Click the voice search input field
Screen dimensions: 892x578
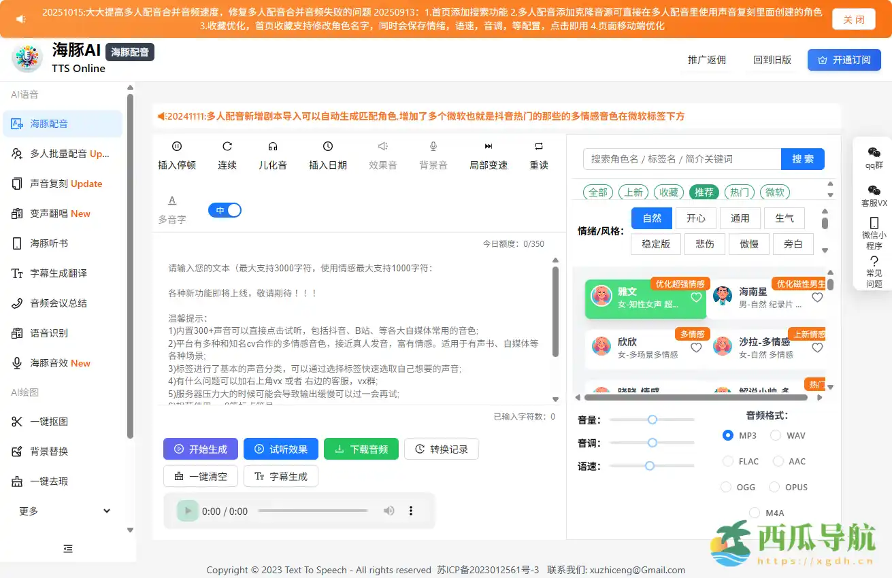[x=680, y=159]
